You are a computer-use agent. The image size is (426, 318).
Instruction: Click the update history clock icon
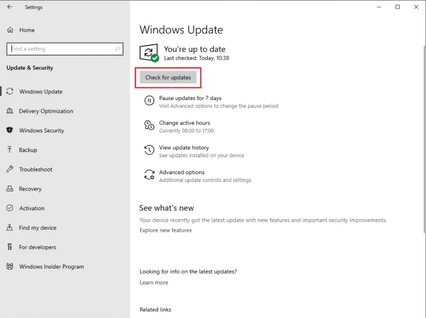pos(149,150)
